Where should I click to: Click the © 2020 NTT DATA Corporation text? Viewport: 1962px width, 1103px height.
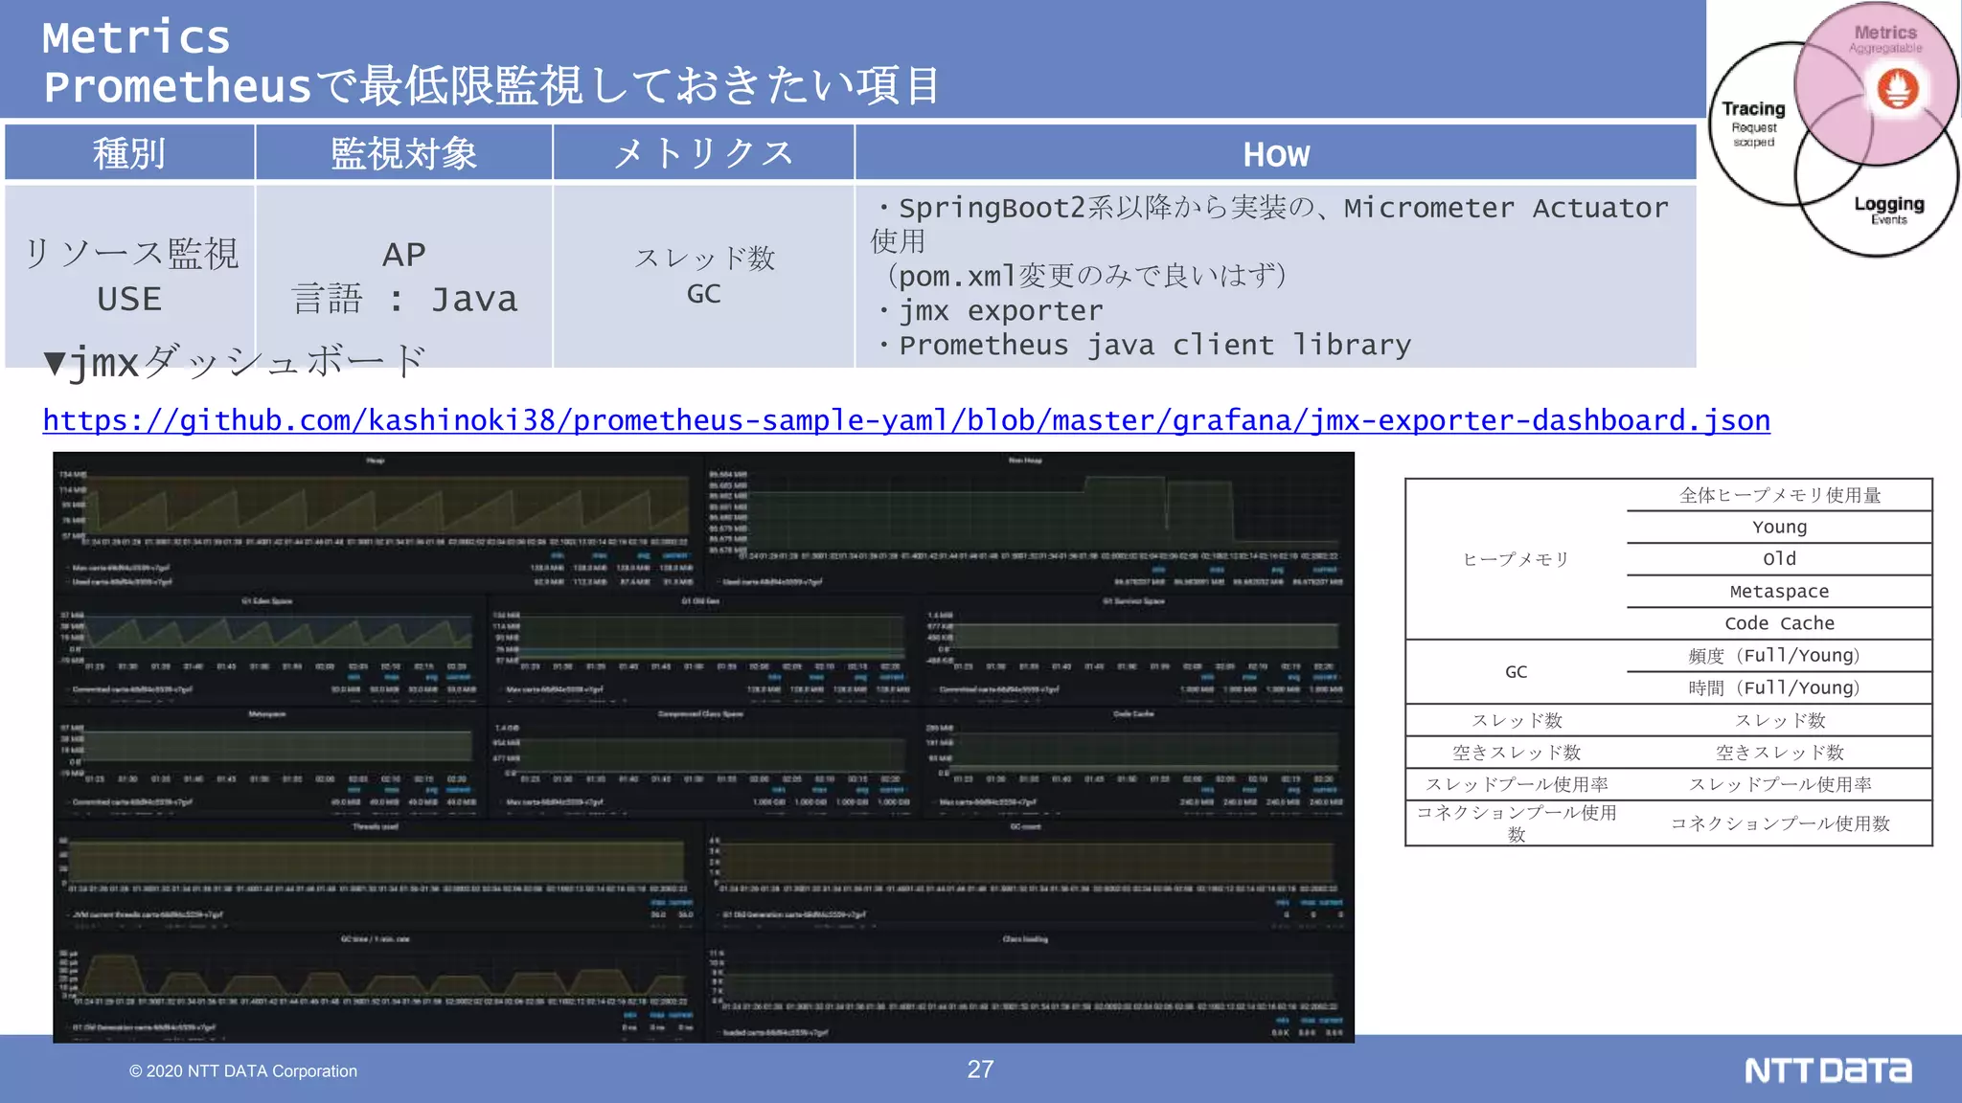[243, 1071]
